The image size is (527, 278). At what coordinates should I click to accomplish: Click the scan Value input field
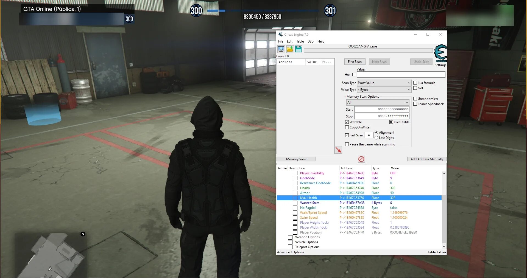(x=401, y=75)
